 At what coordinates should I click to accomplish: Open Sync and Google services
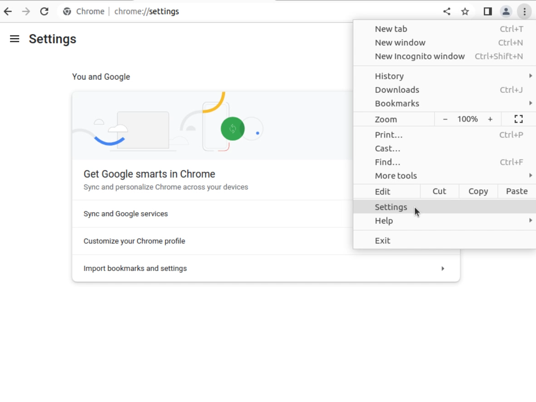[266, 214]
